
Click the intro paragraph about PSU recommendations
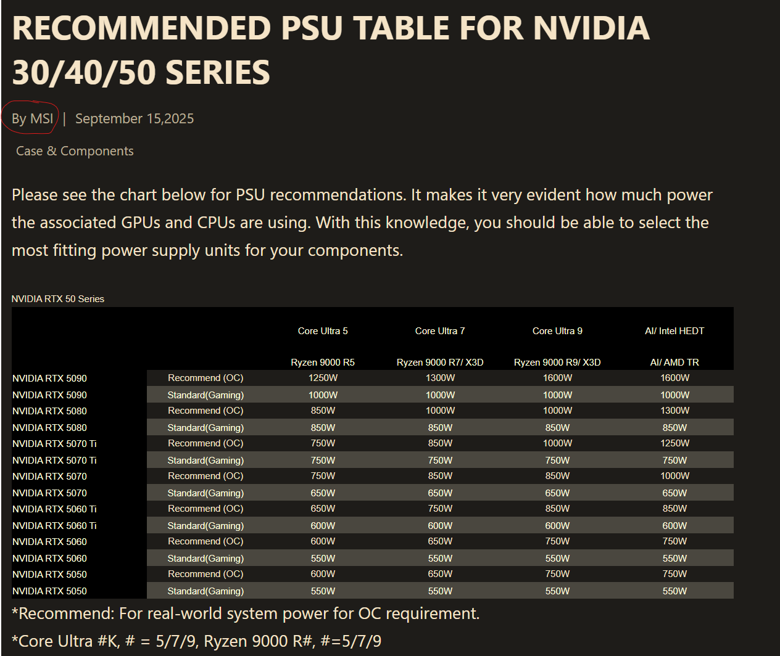362,223
